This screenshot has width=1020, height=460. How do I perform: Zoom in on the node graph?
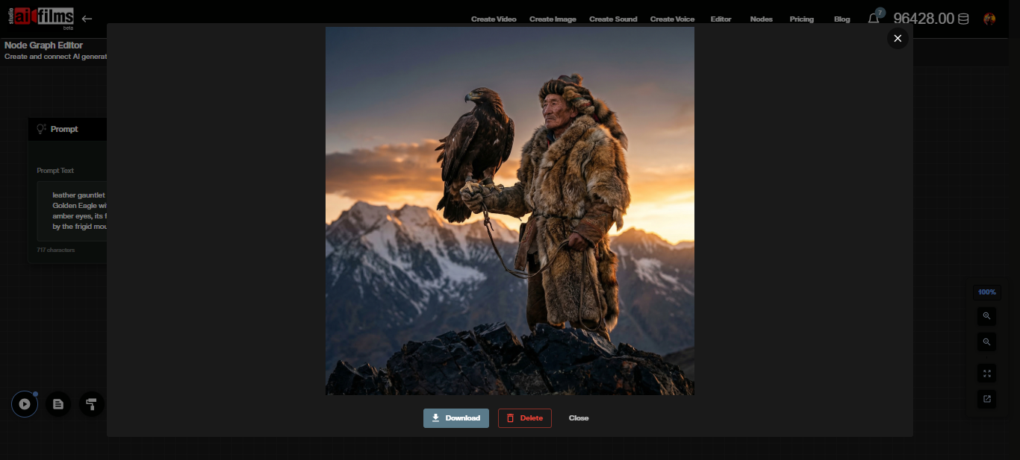point(986,316)
